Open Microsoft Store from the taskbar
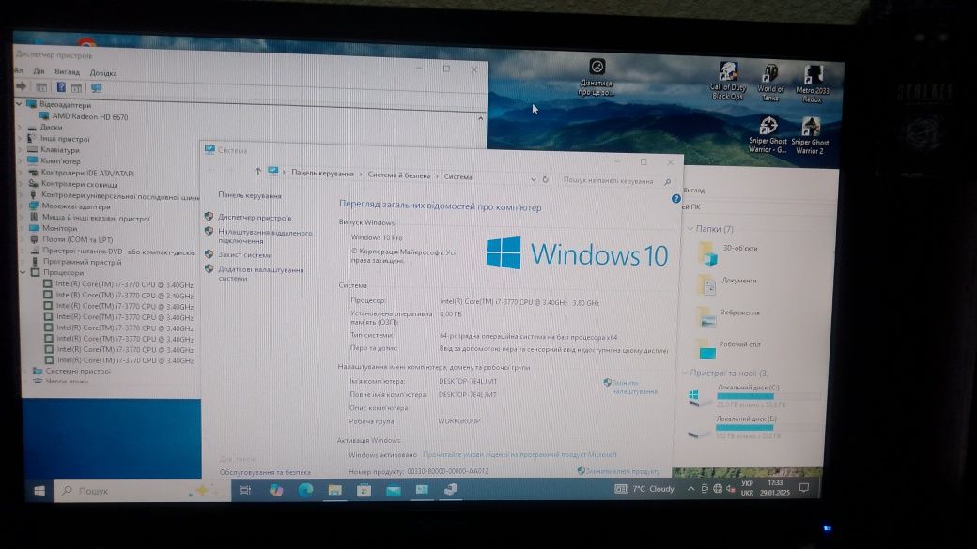Screen dimensions: 977x549 pyautogui.click(x=364, y=491)
